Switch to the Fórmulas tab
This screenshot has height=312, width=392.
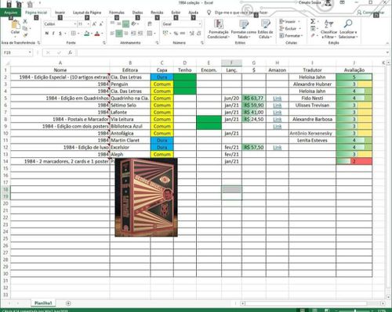[117, 13]
